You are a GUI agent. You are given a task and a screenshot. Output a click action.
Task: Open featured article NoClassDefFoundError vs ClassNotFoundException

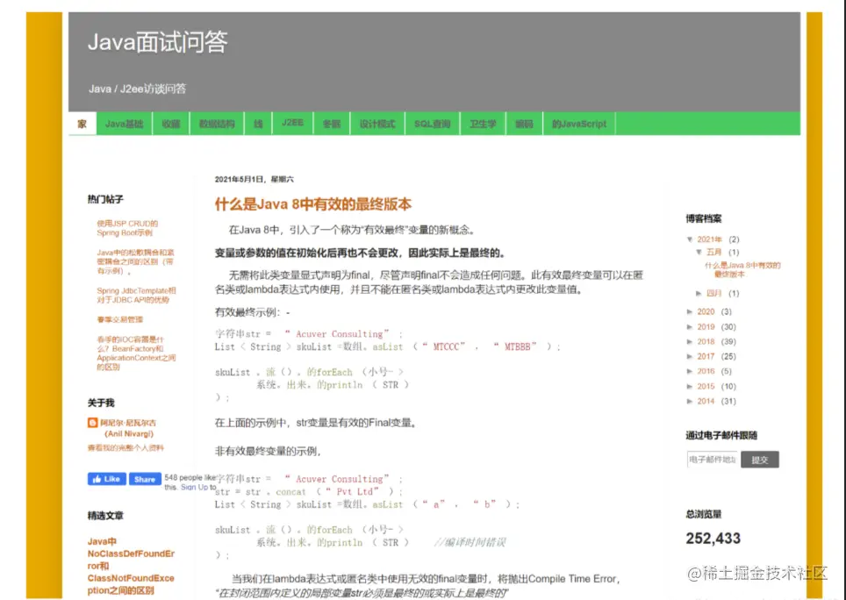click(131, 566)
